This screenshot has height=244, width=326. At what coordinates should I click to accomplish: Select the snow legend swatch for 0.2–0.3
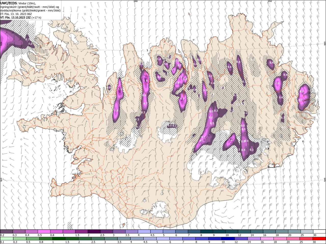(x=6, y=232)
